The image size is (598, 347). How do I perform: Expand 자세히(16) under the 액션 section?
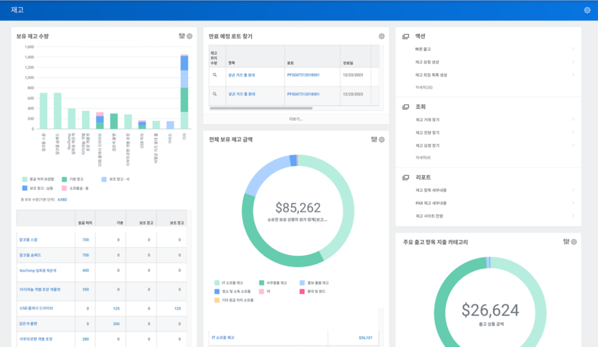click(424, 87)
